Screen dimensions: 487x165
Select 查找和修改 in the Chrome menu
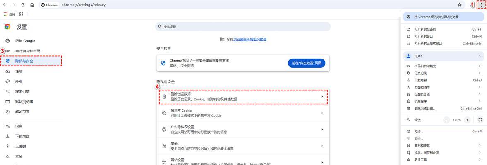pyautogui.click(x=444, y=146)
